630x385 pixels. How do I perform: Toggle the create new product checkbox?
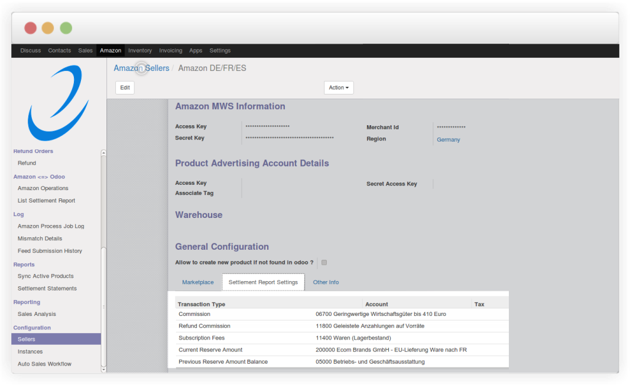click(x=324, y=263)
